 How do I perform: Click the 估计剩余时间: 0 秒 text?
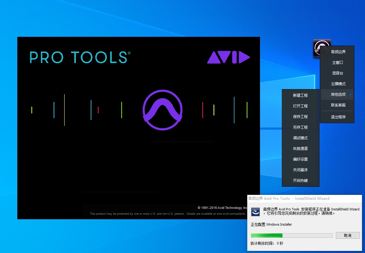(267, 243)
